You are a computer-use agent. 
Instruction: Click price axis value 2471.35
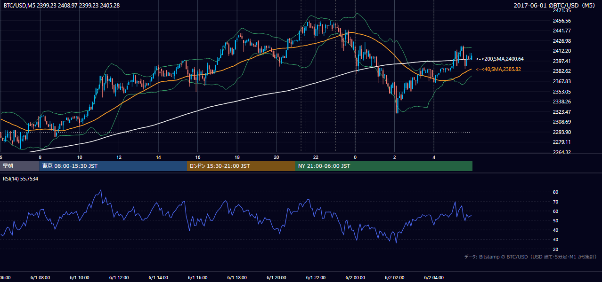tap(562, 10)
